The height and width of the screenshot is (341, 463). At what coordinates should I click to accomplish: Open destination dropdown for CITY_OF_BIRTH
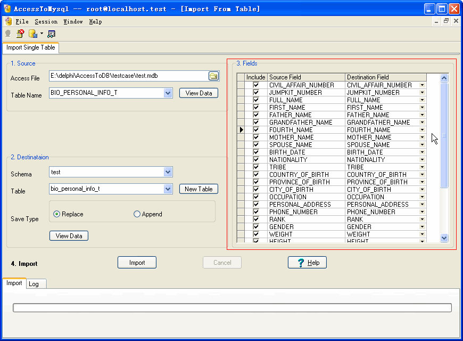point(422,189)
